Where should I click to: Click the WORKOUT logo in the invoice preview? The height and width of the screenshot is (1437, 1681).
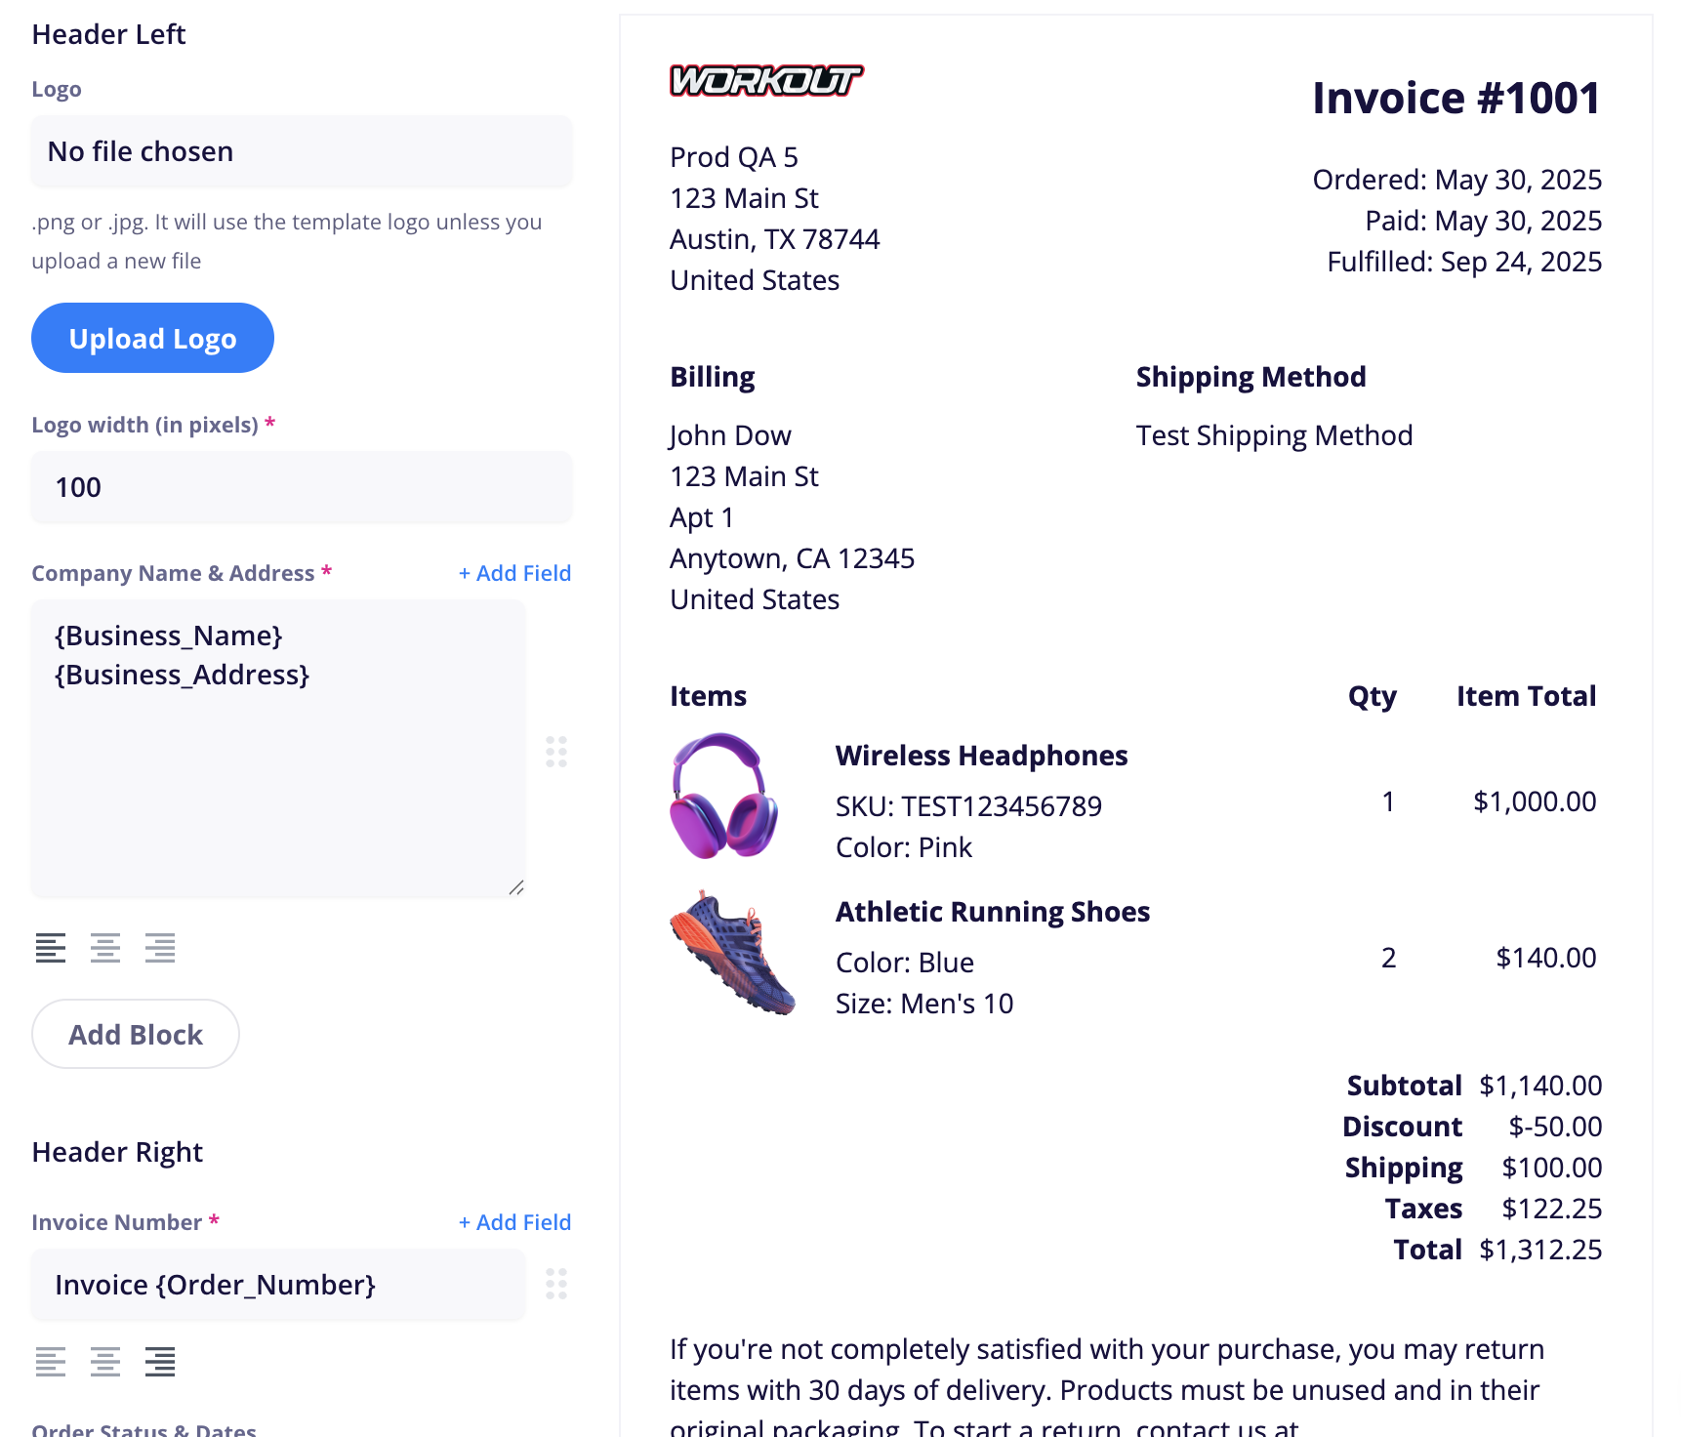click(766, 81)
